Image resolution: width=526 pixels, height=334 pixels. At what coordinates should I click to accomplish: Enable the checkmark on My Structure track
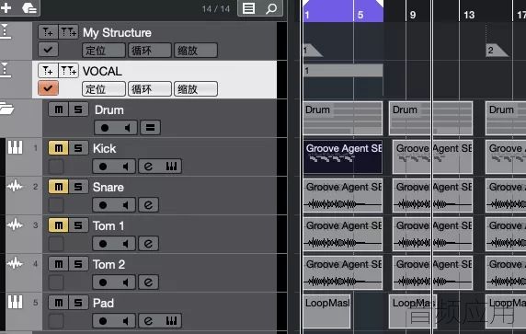pos(49,50)
